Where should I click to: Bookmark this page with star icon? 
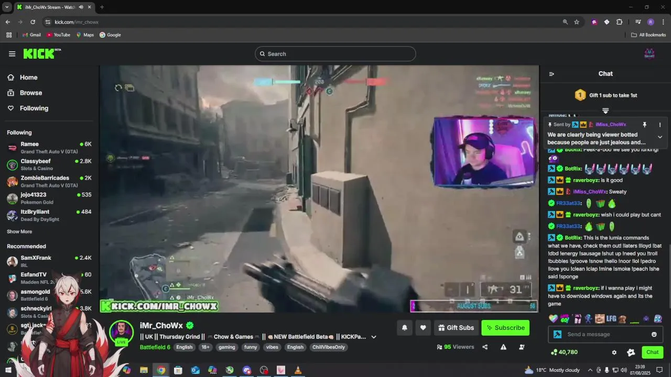577,22
